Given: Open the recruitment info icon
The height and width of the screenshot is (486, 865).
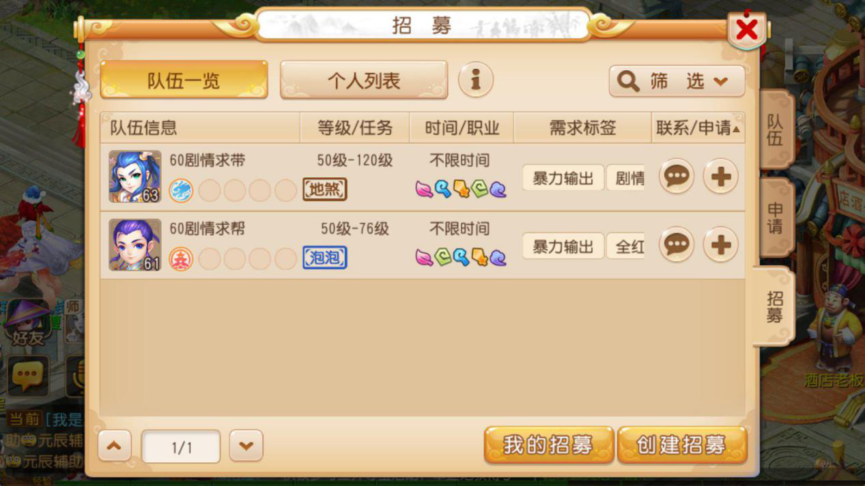Looking at the screenshot, I should click(475, 80).
